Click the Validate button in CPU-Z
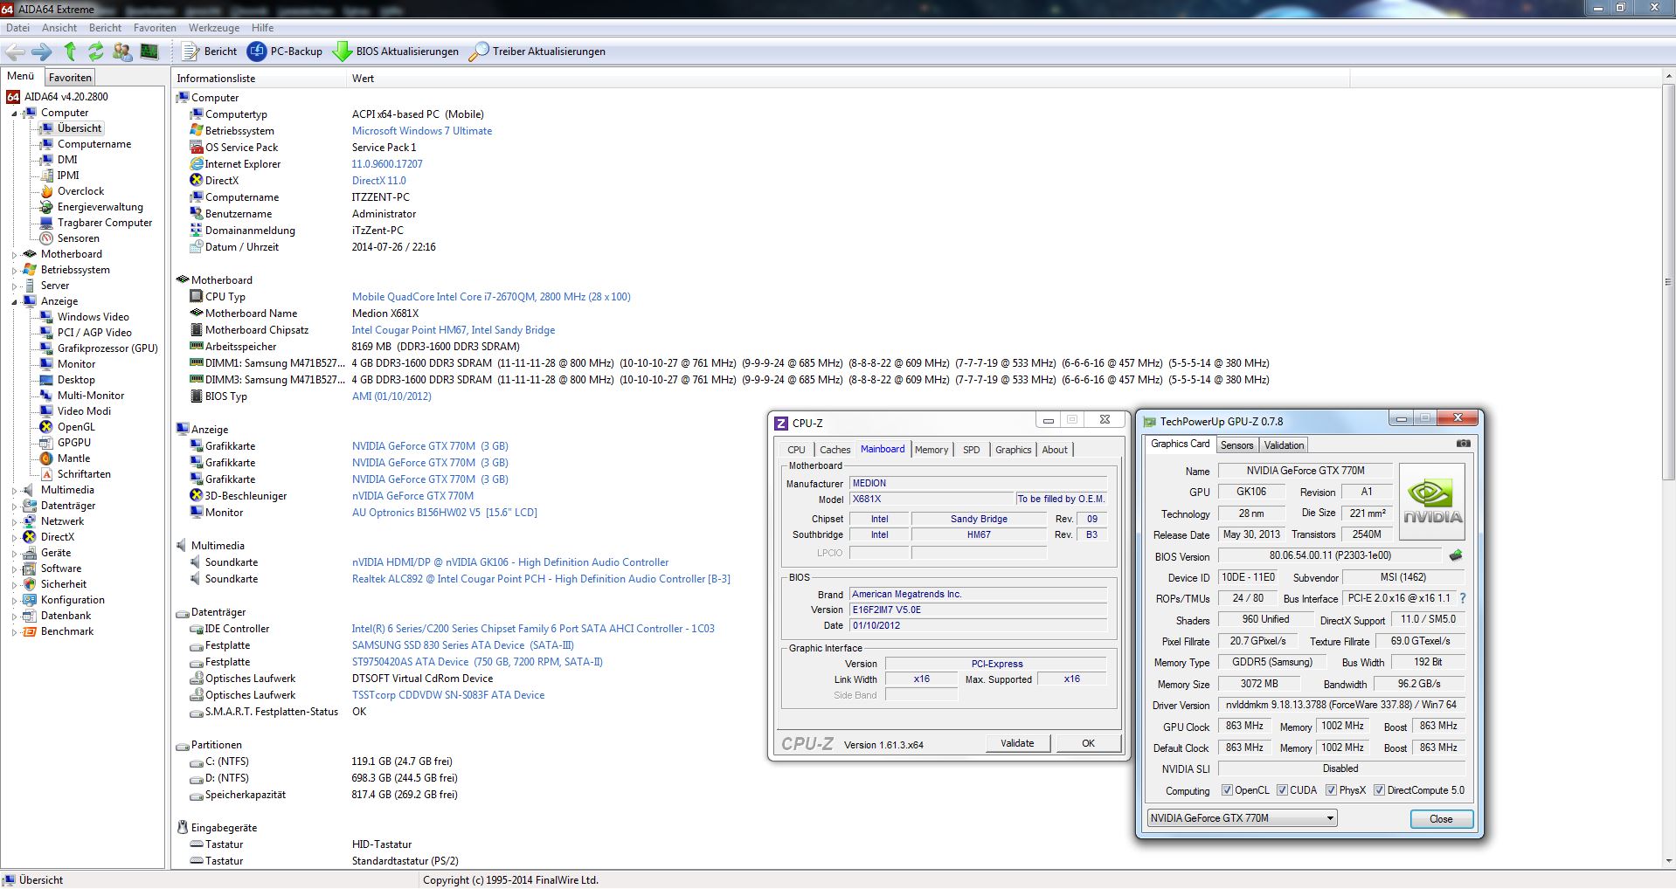1676x889 pixels. [1017, 743]
